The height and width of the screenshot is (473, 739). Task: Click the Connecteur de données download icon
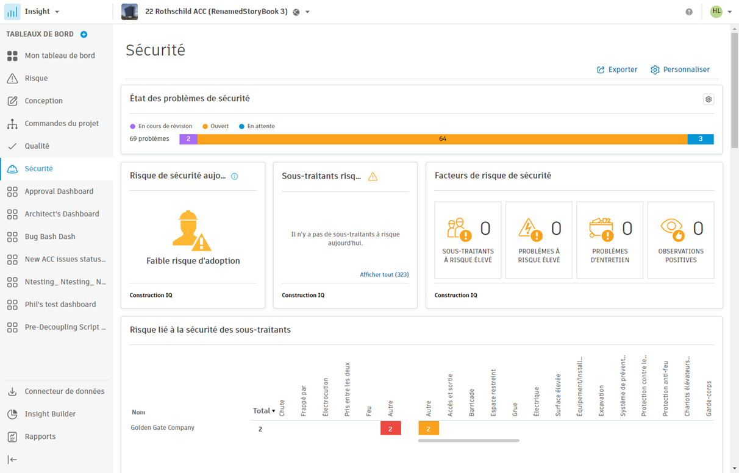[12, 391]
